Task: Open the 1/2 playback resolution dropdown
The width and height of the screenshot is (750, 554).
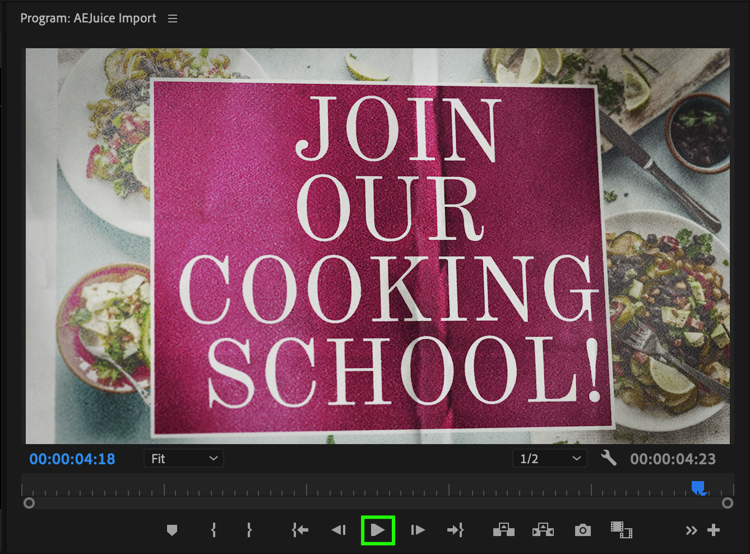Action: point(549,459)
